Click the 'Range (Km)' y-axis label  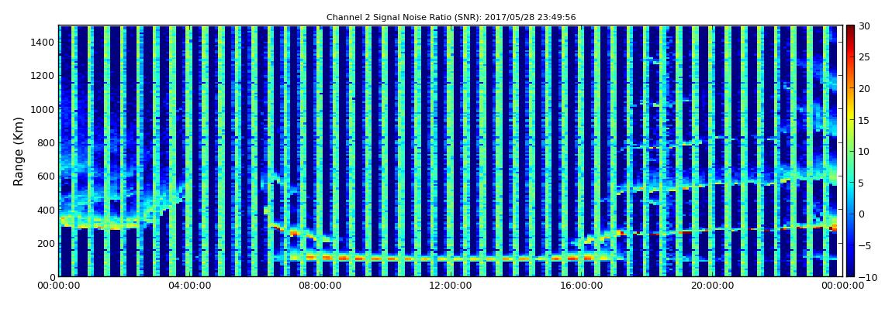pos(18,152)
